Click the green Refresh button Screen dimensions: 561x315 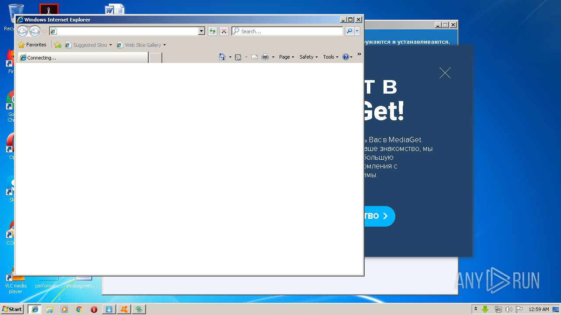point(213,31)
